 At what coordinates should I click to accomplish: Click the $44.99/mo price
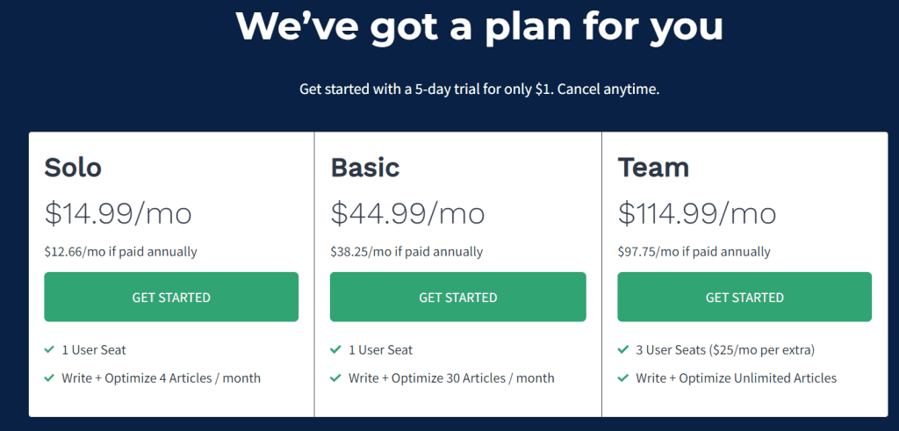click(x=407, y=214)
